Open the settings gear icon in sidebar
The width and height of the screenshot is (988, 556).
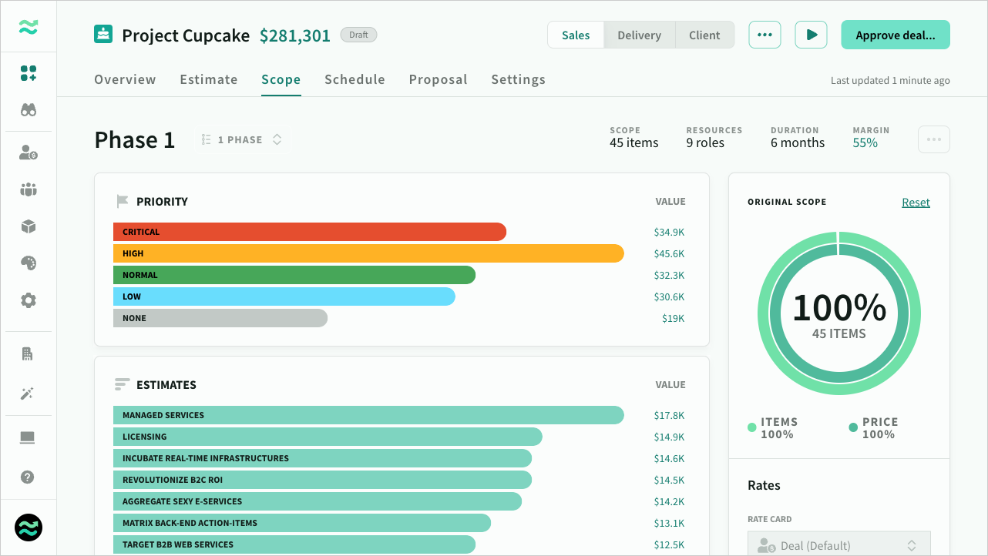tap(29, 300)
